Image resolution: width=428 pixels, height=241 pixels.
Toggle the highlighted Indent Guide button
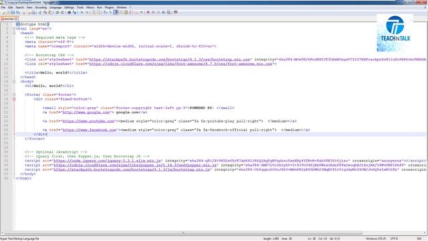click(116, 12)
